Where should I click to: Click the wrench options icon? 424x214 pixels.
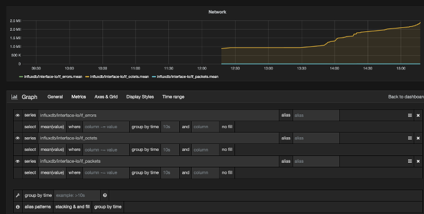point(18,195)
